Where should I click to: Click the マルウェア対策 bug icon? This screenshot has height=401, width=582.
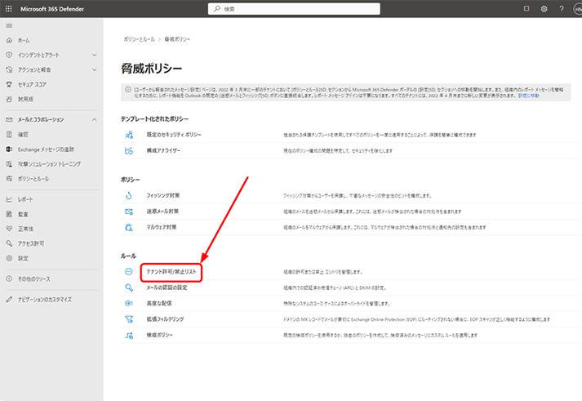129,227
